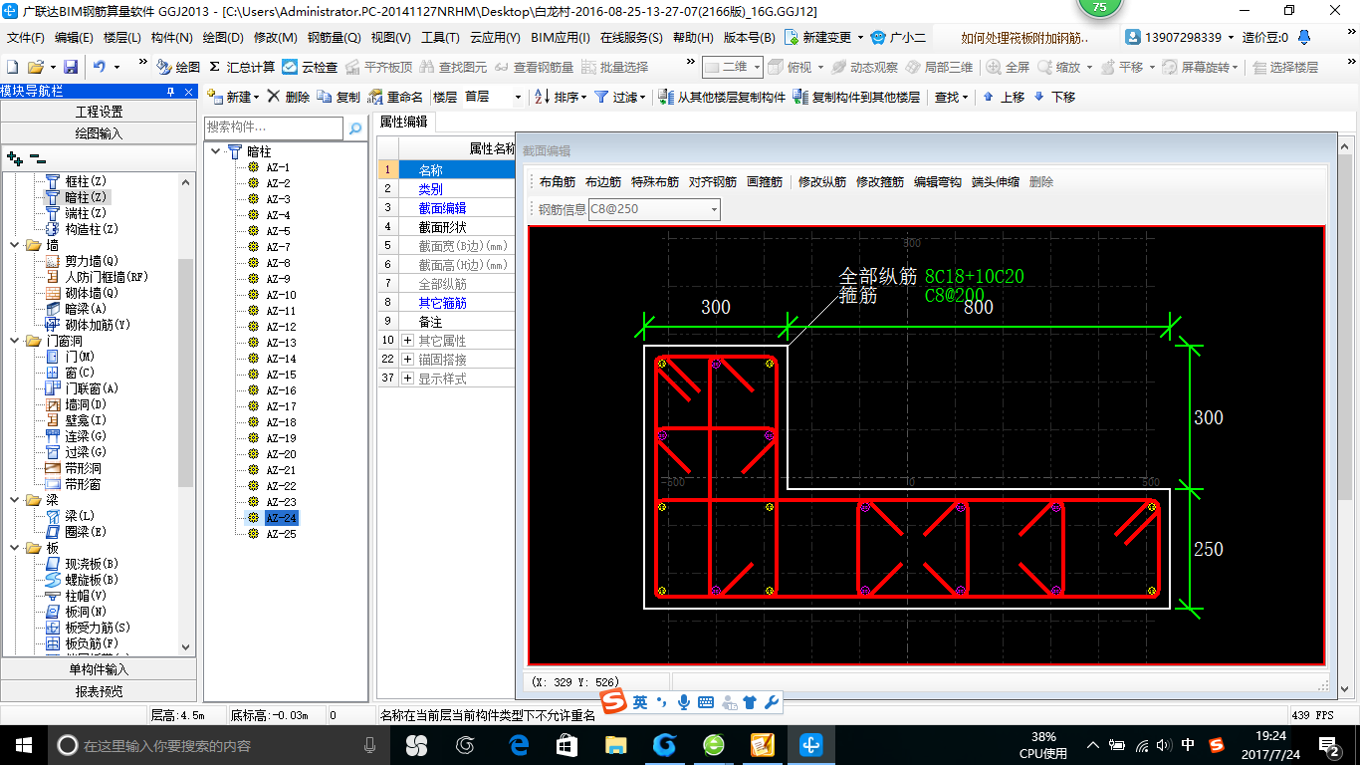Switch to the 属性编辑 tab
Image resolution: width=1360 pixels, height=765 pixels.
pyautogui.click(x=404, y=122)
